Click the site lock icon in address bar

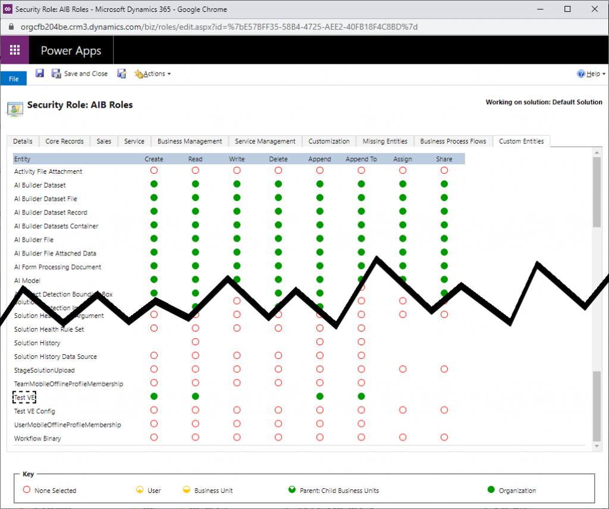coord(11,27)
